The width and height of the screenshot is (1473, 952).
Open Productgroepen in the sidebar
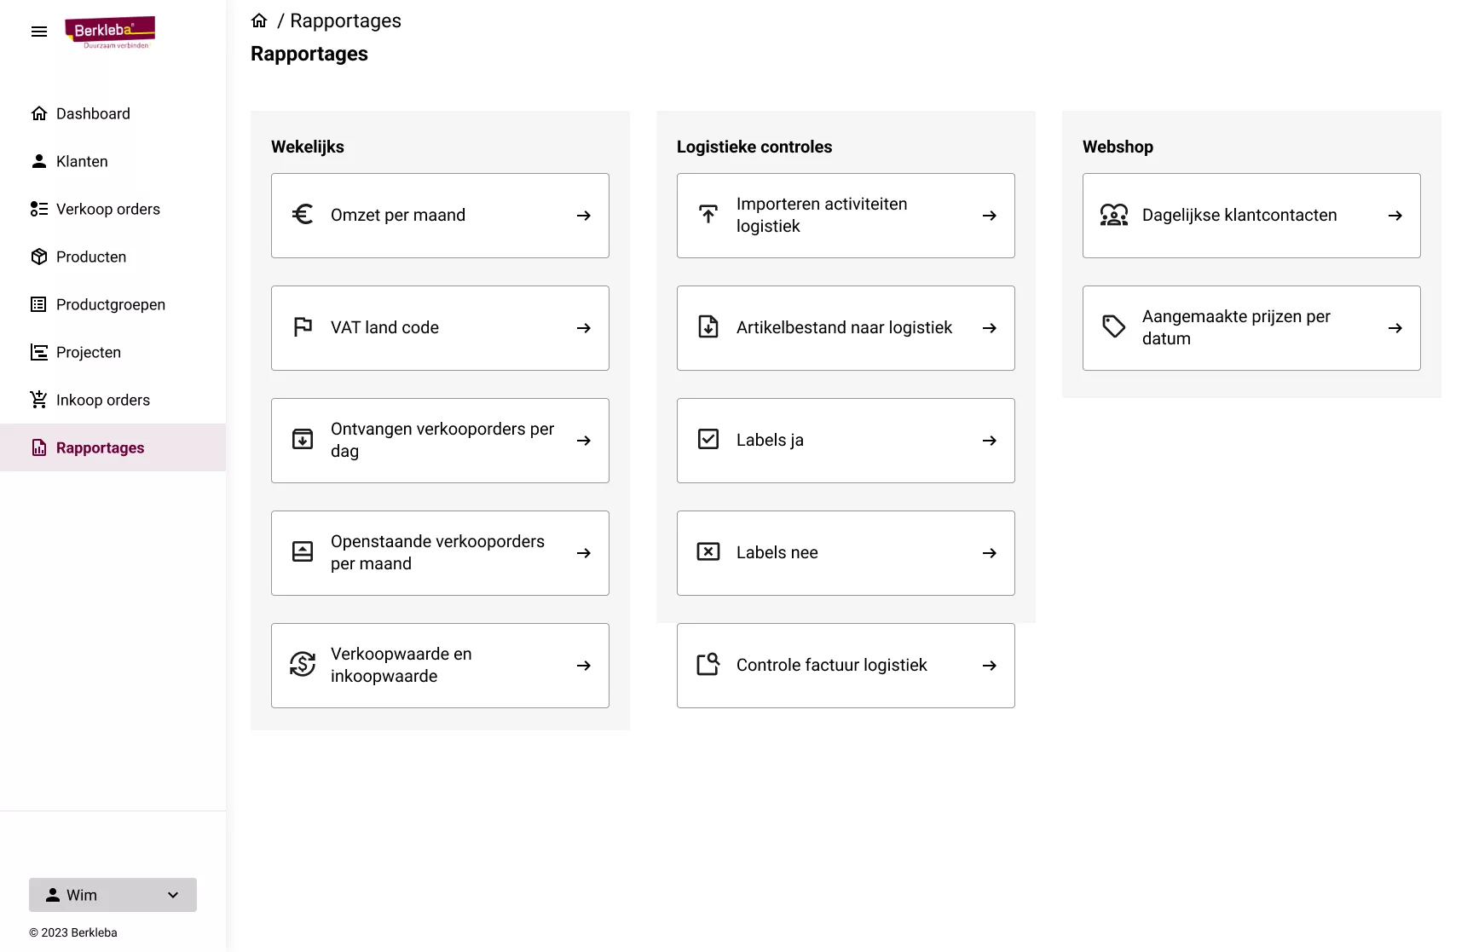tap(113, 304)
